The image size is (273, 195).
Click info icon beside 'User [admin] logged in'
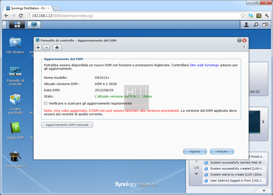206,181
